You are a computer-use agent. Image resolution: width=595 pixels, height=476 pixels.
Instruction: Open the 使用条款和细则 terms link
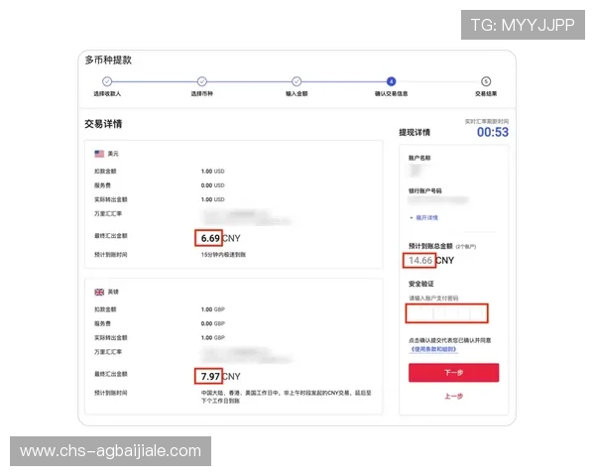point(433,349)
